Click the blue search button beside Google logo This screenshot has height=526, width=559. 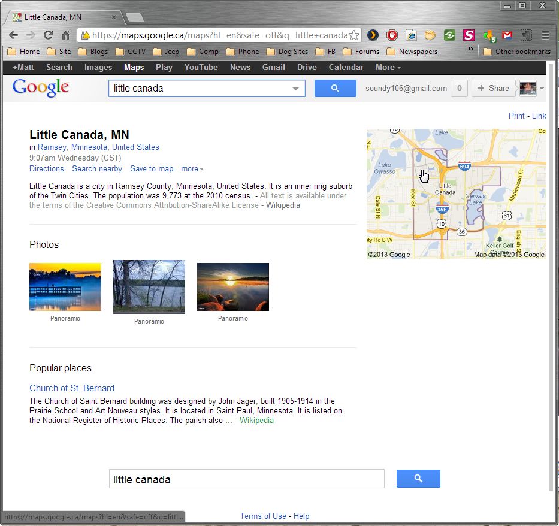point(335,88)
